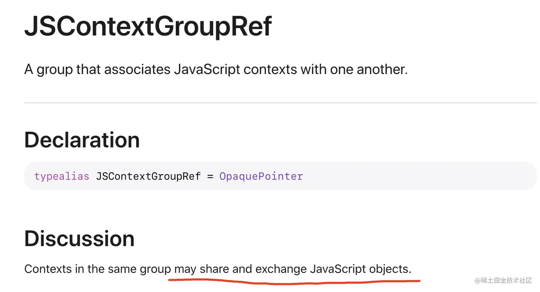Click the typealias keyword in declaration
Image resolution: width=540 pixels, height=292 pixels.
pos(61,176)
